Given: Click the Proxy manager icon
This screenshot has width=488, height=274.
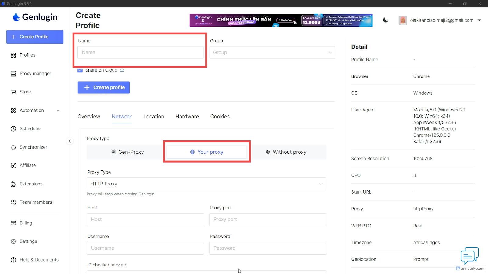Looking at the screenshot, I should click(13, 74).
